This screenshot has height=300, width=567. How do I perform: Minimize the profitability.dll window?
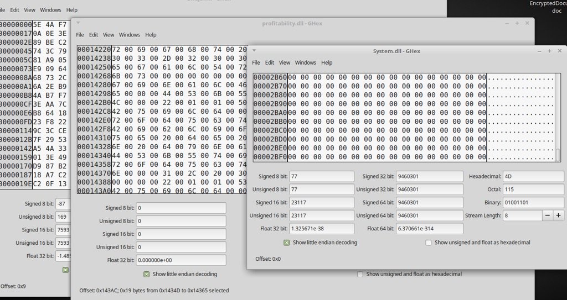(507, 23)
